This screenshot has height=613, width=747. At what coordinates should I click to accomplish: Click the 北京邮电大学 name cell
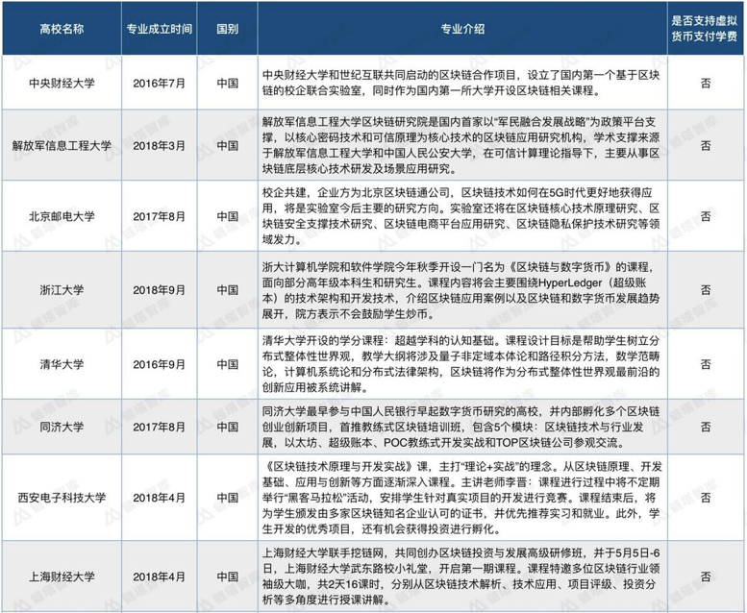tap(62, 216)
